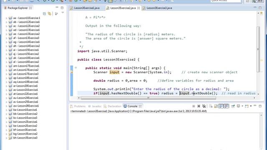
Task: Maximize the editor area
Action: tap(260, 8)
